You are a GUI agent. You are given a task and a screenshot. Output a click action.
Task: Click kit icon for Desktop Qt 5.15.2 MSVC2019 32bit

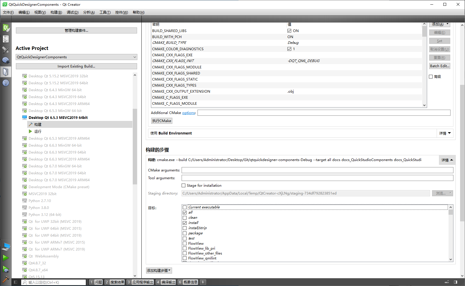tap(25, 76)
